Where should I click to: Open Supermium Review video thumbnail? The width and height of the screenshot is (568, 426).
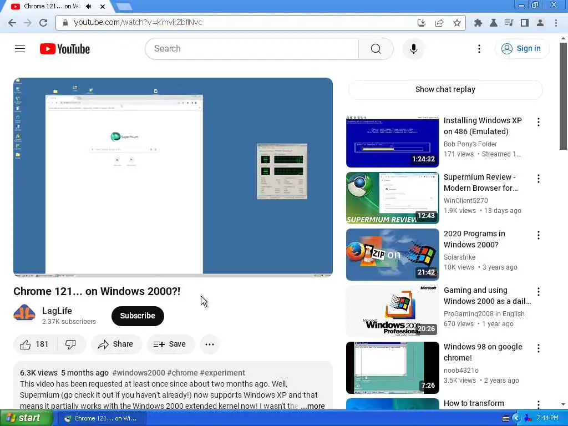pos(392,198)
